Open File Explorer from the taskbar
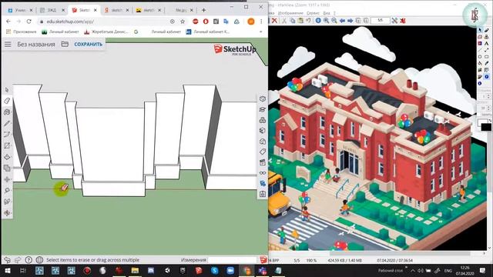 point(135,270)
